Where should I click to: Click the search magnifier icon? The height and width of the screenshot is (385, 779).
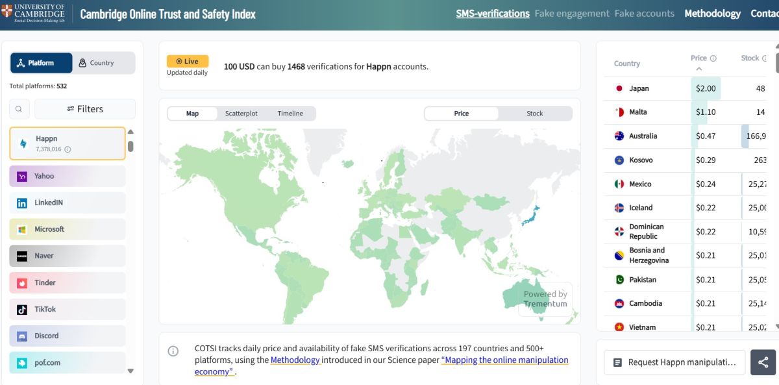19,109
